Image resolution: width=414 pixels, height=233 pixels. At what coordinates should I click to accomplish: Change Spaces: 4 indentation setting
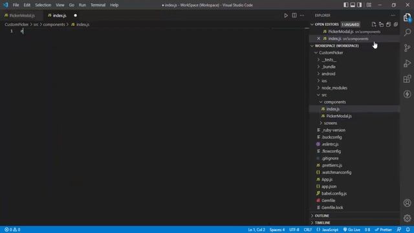[277, 230]
